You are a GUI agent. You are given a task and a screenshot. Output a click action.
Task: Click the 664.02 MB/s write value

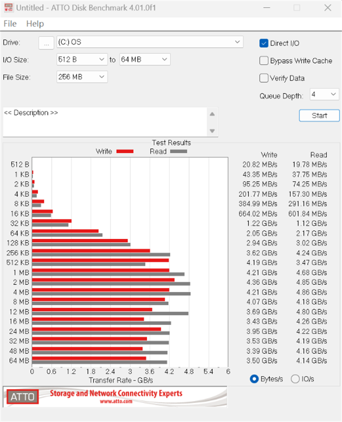pyautogui.click(x=257, y=214)
